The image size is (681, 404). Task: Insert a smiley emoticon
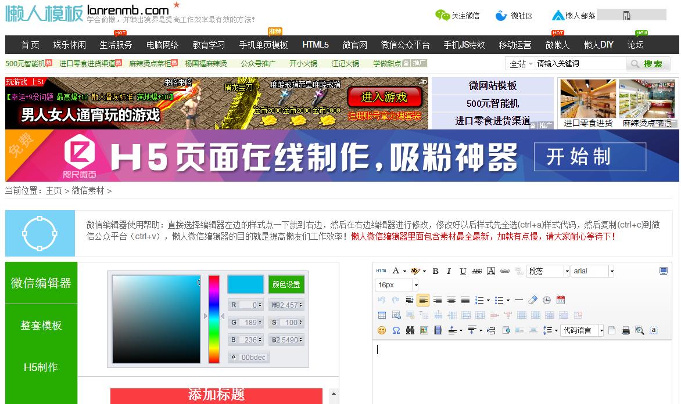382,330
